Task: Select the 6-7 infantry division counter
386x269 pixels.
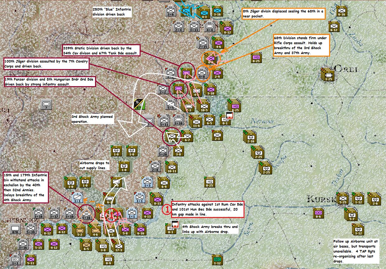Action: coord(187,136)
